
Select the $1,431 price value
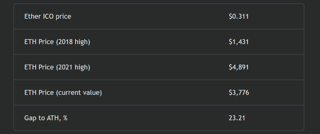(238, 42)
